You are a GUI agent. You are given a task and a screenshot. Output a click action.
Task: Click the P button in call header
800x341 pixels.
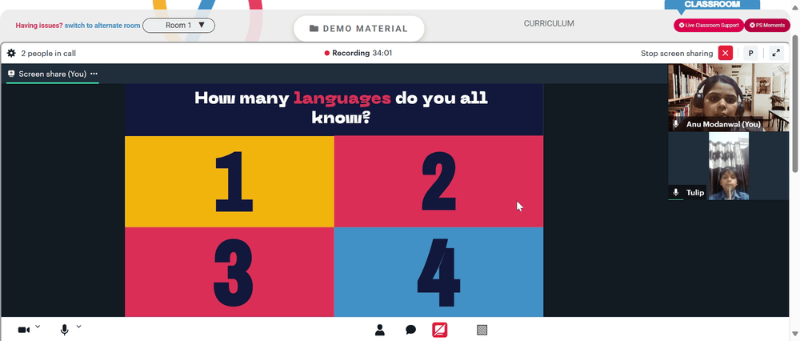[x=750, y=53]
